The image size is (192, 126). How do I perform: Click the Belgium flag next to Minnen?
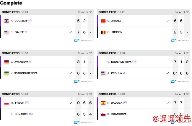click(x=103, y=32)
